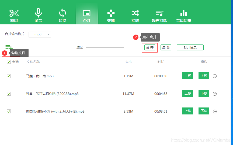Select file name 马頔 - 南山南.mp3

click(40, 76)
